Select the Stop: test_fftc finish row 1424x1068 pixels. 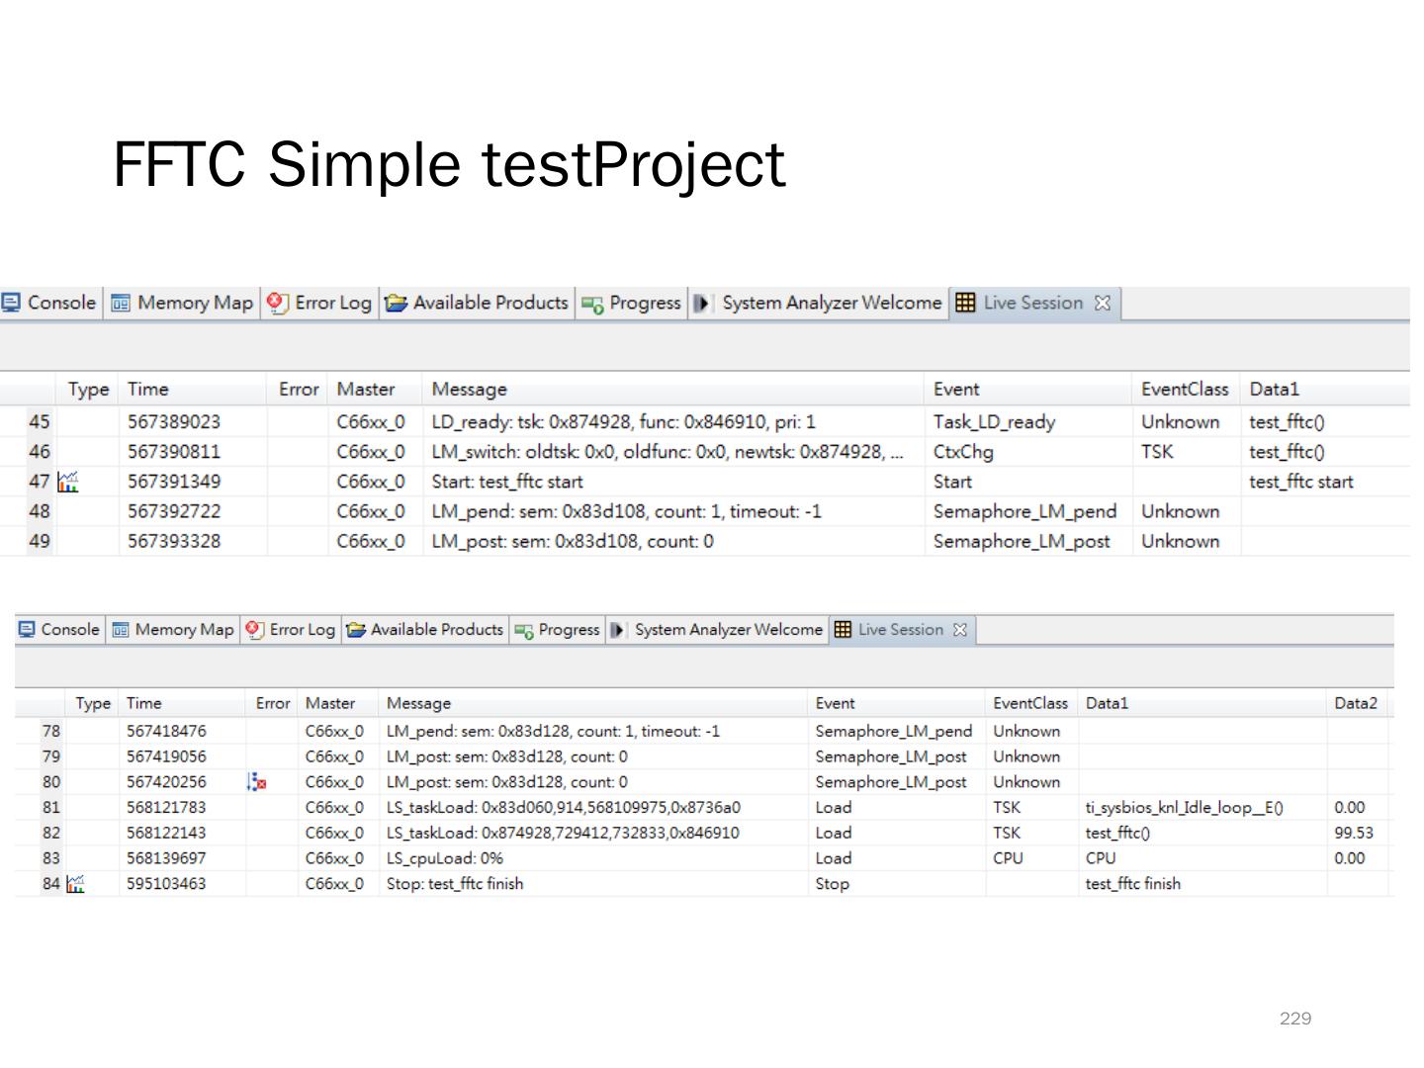click(x=455, y=884)
